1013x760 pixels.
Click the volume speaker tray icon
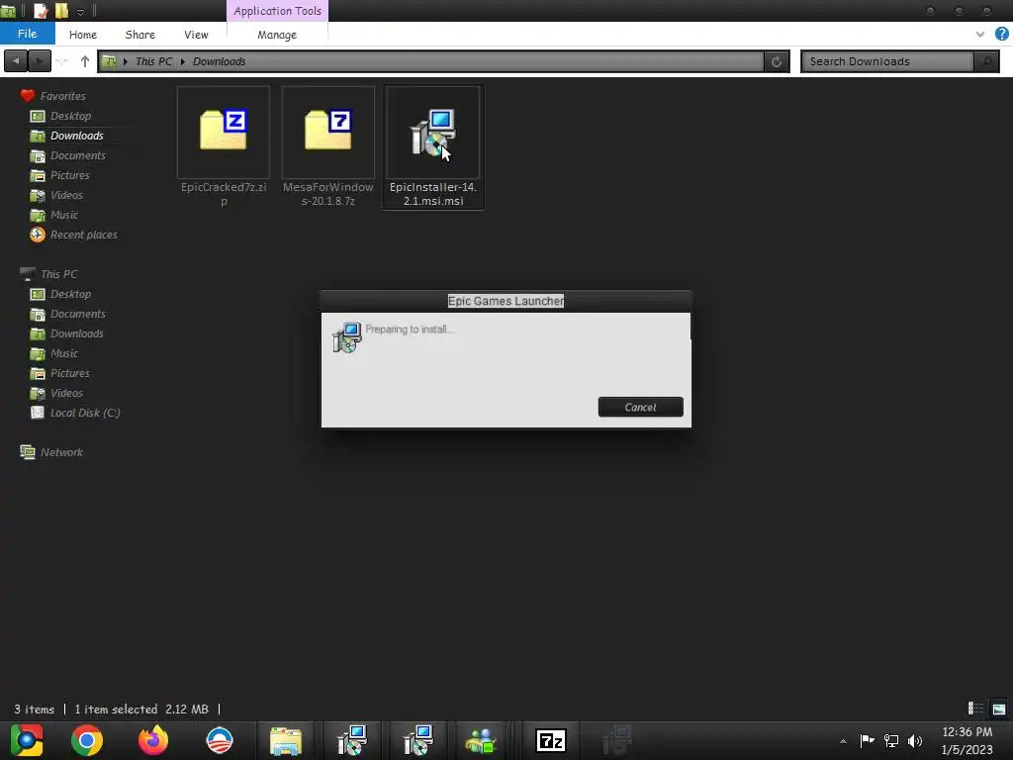click(x=915, y=740)
